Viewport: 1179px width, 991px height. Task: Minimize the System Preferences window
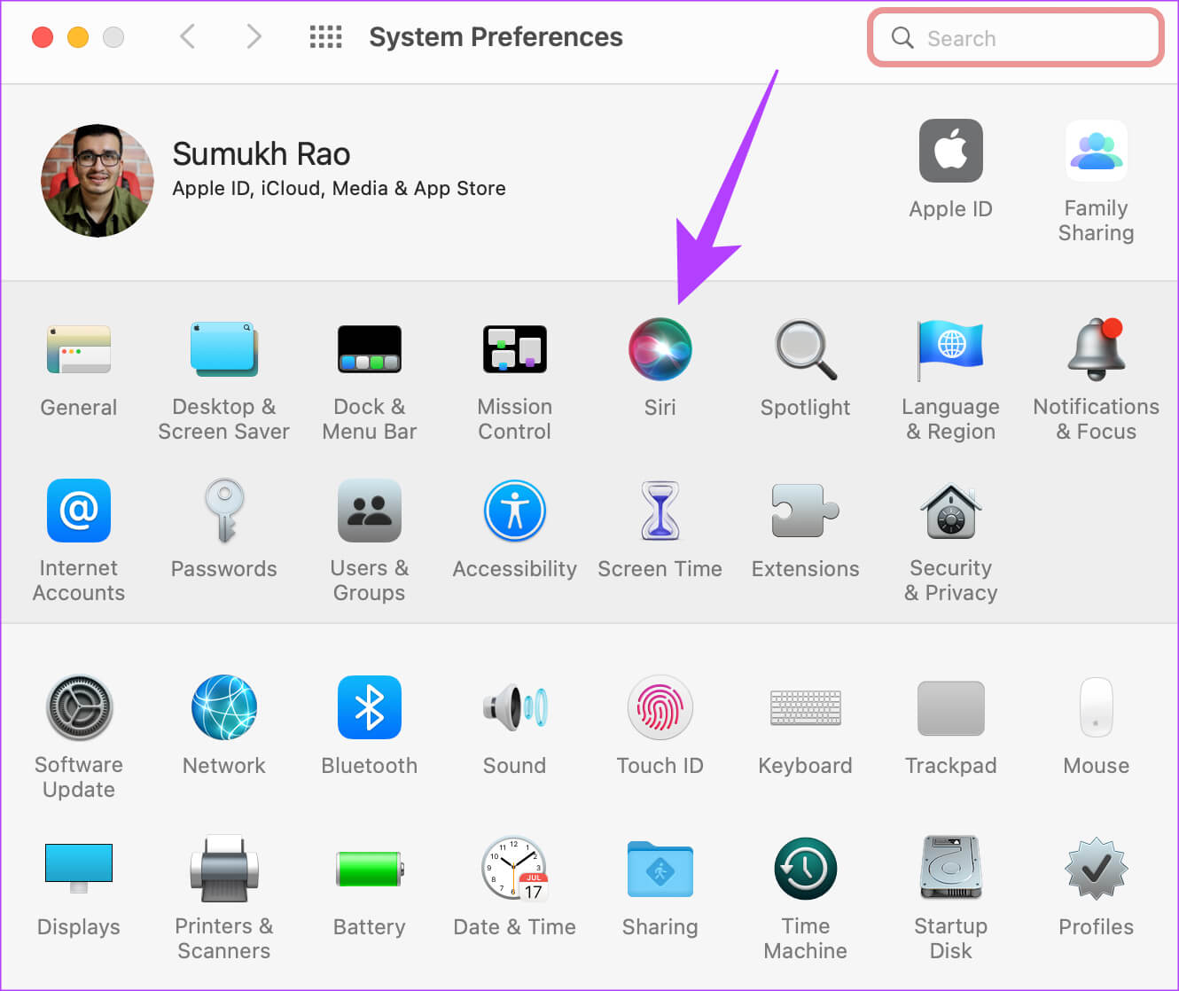click(78, 37)
